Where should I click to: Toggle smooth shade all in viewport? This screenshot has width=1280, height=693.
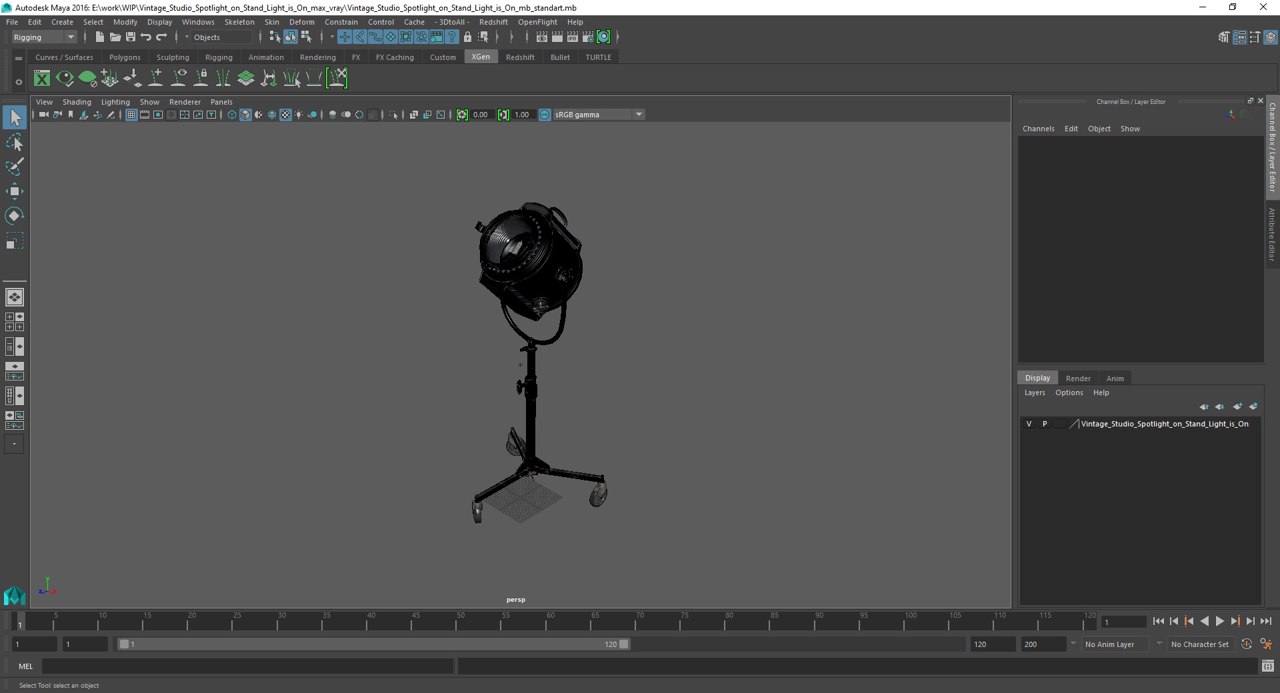point(245,115)
